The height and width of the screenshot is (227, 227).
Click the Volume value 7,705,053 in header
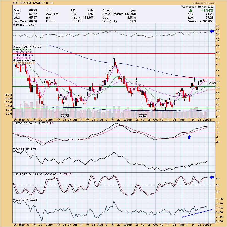click(x=206, y=21)
